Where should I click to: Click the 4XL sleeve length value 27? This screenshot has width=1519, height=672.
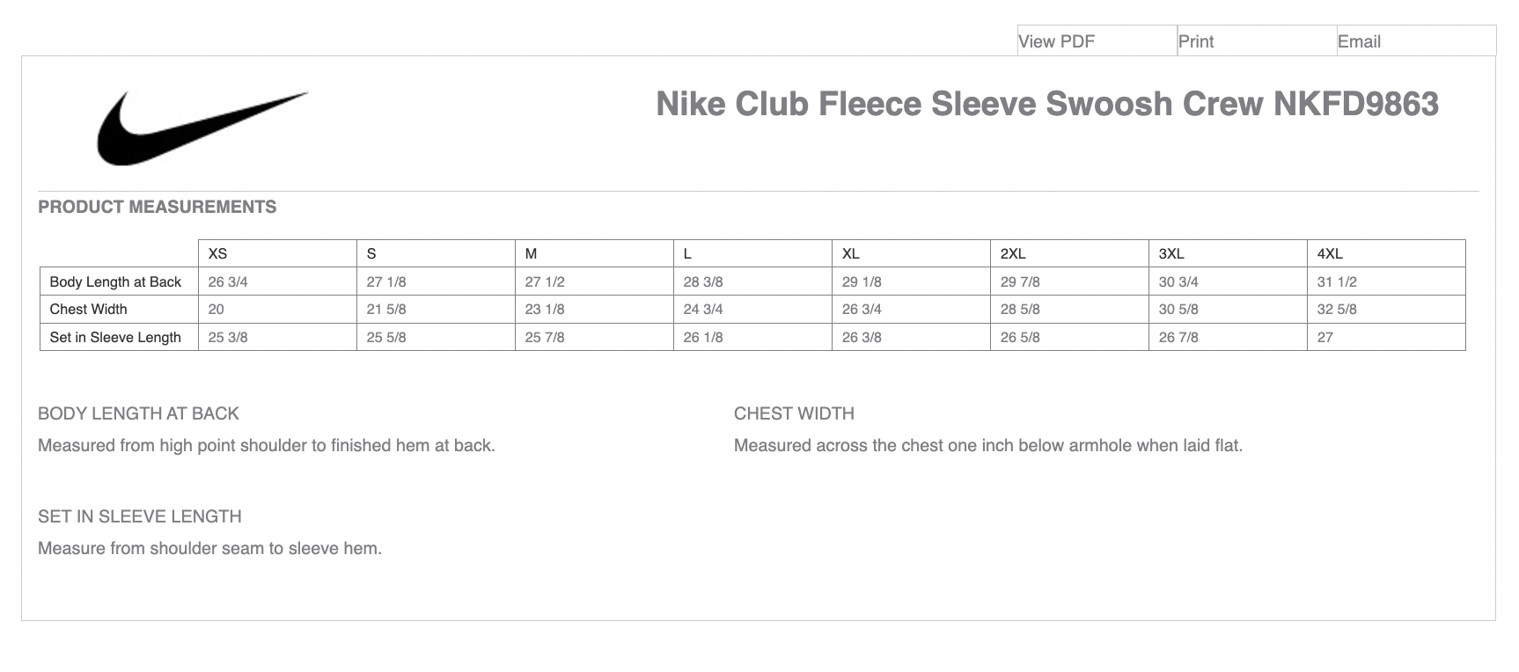click(x=1325, y=337)
